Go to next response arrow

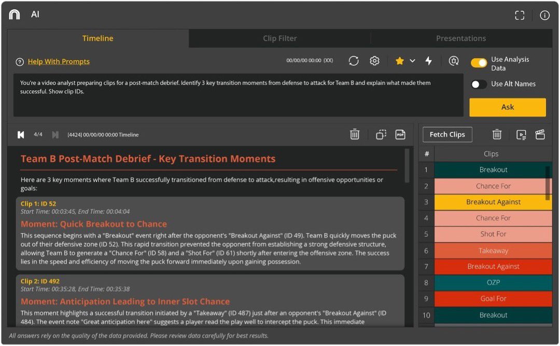pyautogui.click(x=55, y=135)
